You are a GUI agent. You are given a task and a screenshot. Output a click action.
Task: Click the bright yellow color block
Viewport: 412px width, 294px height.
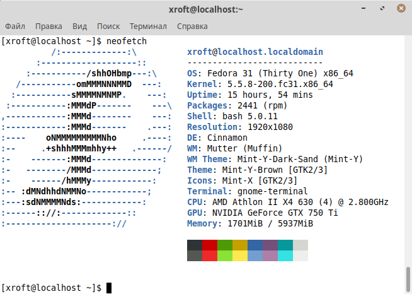240,256
